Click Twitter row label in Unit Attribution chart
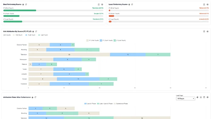 (x=25, y=69)
